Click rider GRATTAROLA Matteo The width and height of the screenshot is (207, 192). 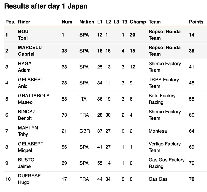34,99
